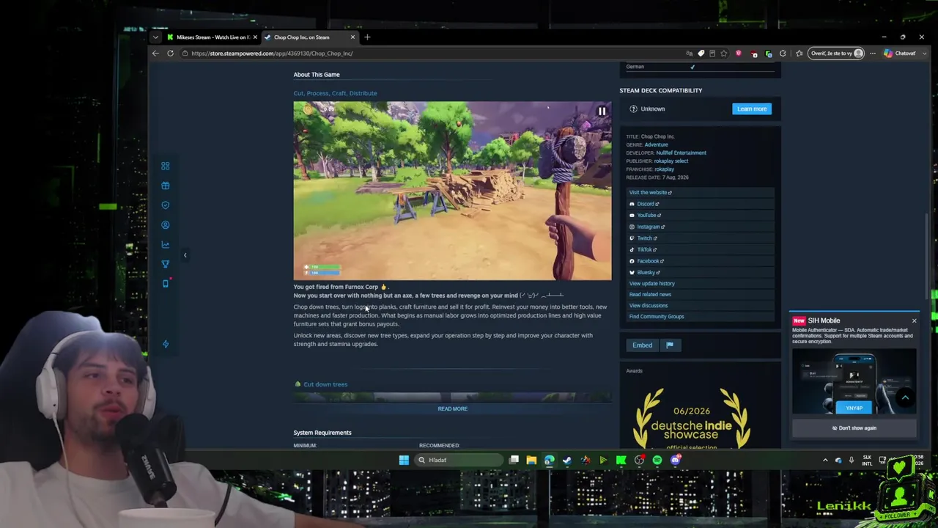Click the gift icon in left sidebar
938x528 pixels.
(x=166, y=186)
